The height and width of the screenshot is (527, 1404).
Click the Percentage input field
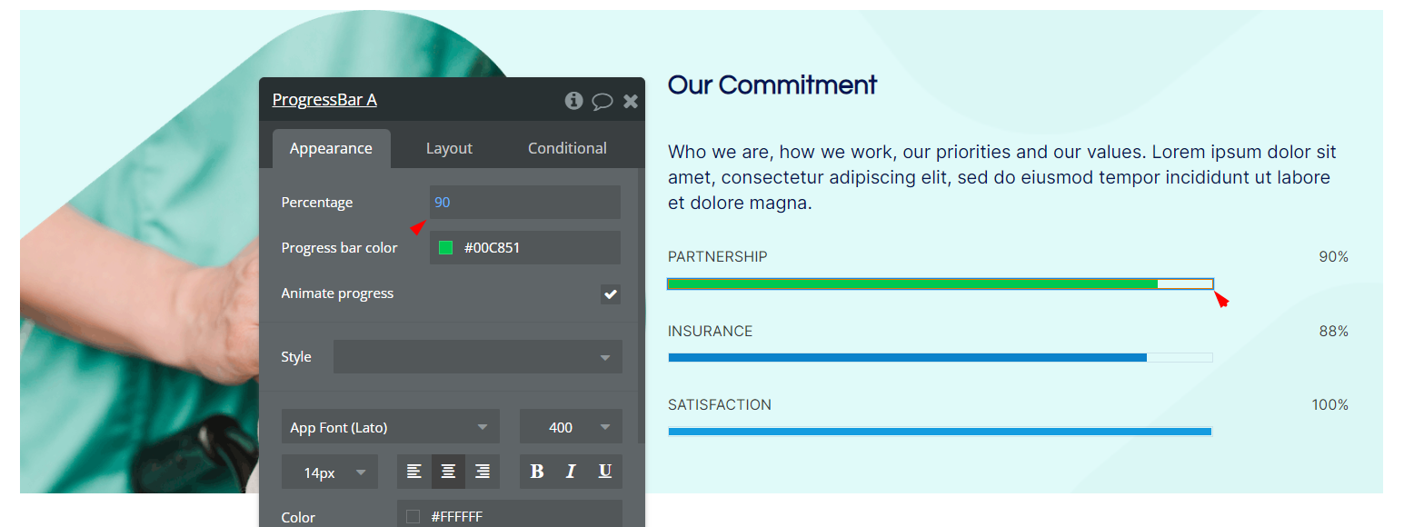pos(525,202)
